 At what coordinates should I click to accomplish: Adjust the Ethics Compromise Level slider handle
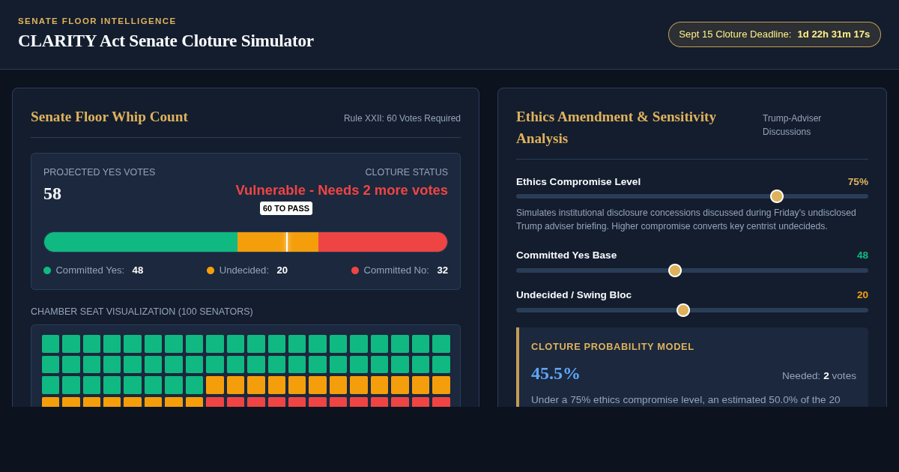pyautogui.click(x=777, y=196)
